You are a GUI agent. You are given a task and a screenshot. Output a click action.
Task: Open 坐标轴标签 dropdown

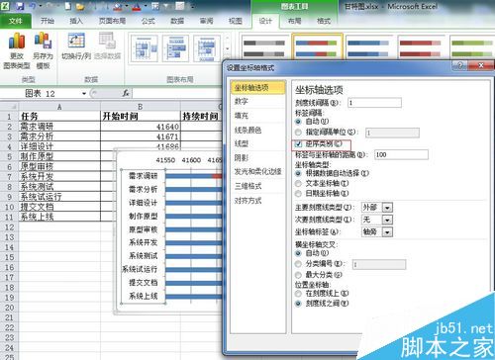point(387,232)
